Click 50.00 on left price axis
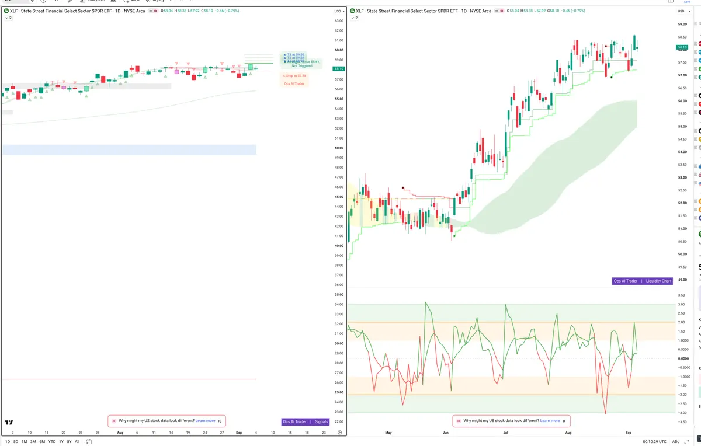This screenshot has height=446, width=701. click(x=339, y=148)
